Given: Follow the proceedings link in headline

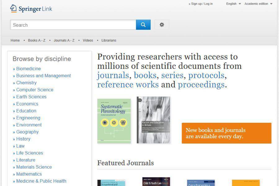Looking at the screenshot, I should pyautogui.click(x=201, y=85).
